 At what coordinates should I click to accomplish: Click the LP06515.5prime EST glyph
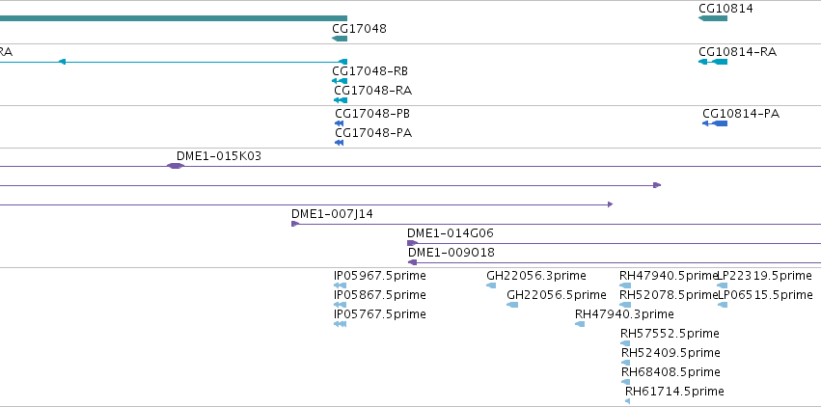[x=723, y=305]
